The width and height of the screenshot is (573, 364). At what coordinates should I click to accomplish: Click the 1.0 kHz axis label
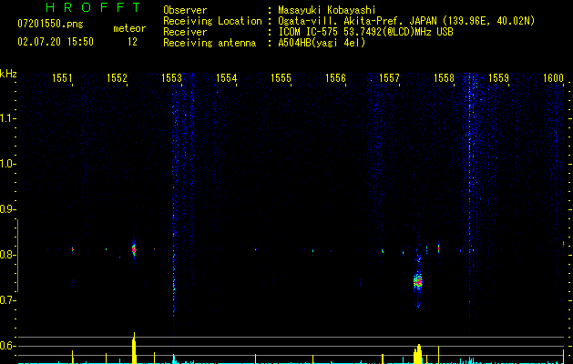pyautogui.click(x=7, y=164)
